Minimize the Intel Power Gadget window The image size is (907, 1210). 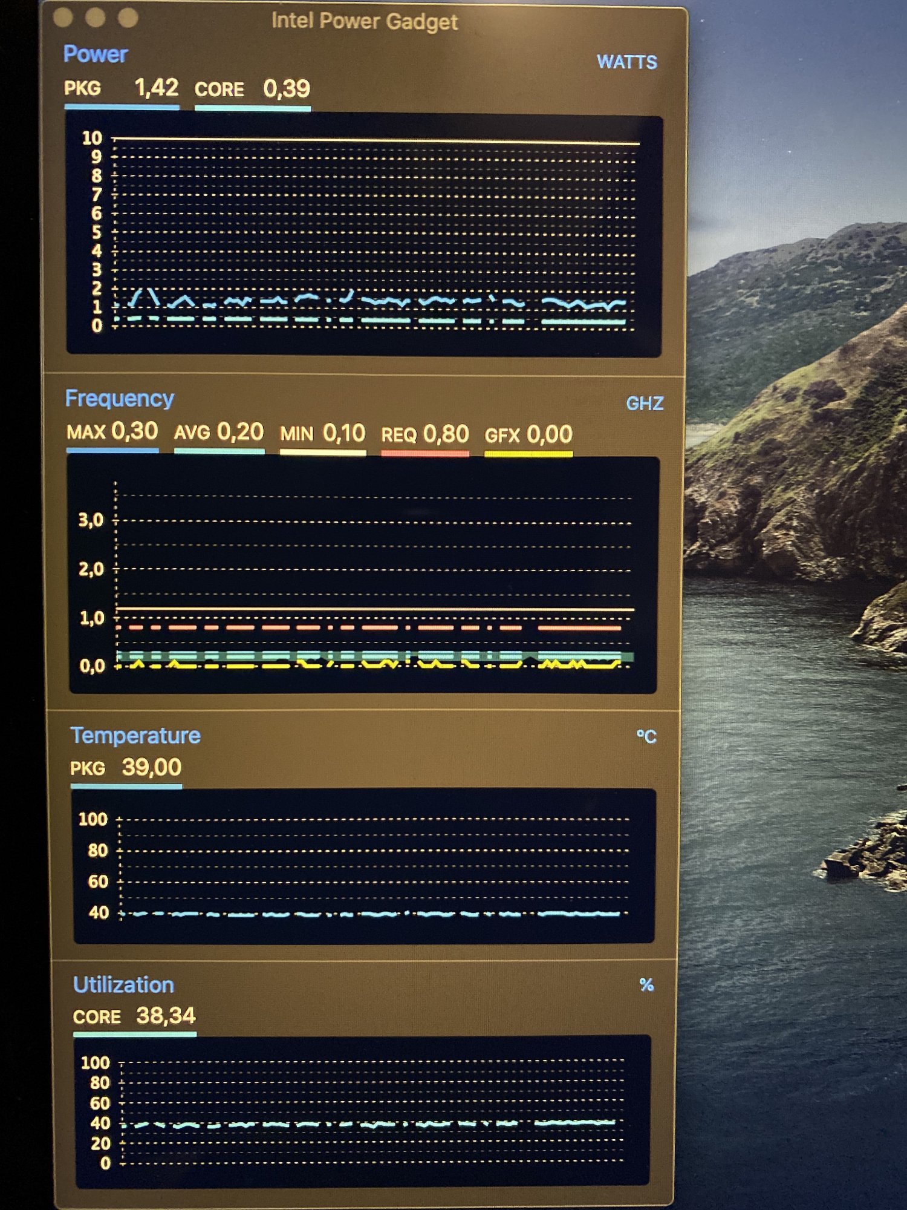tap(95, 18)
